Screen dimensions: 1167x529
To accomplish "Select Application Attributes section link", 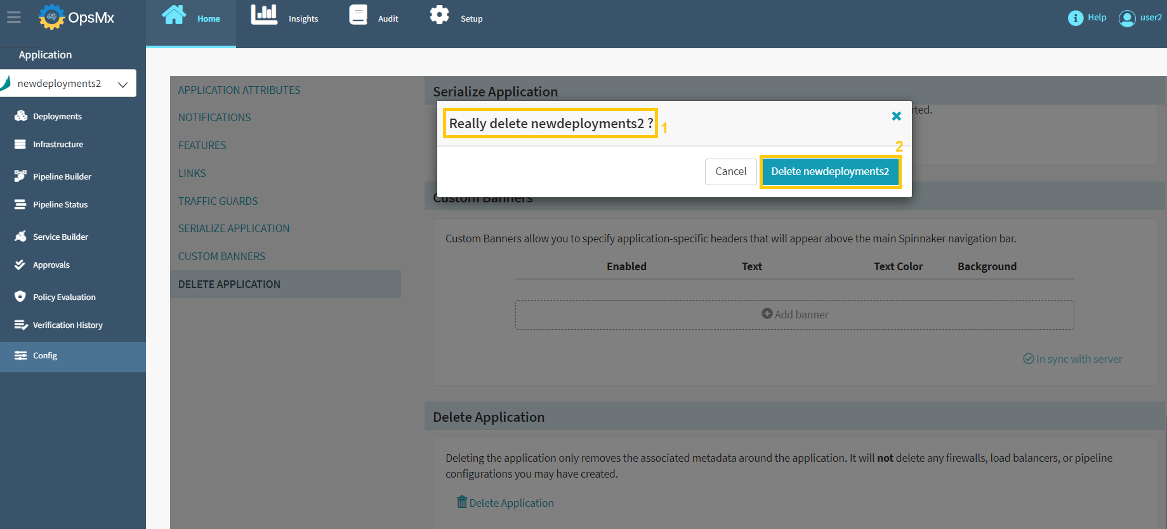I will [239, 90].
